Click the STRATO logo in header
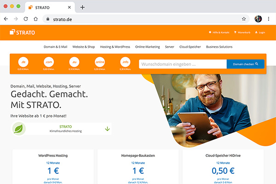This screenshot has height=184, width=276. click(23, 33)
